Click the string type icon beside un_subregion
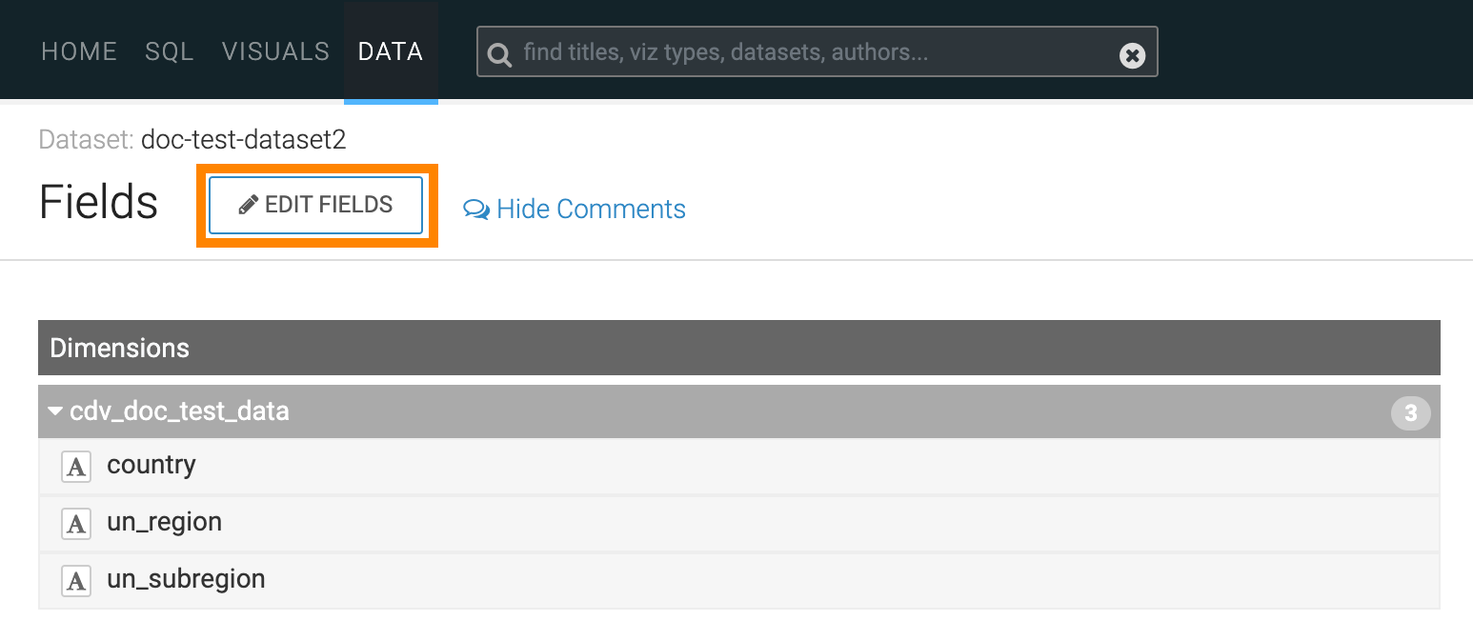The width and height of the screenshot is (1473, 621). pyautogui.click(x=76, y=581)
